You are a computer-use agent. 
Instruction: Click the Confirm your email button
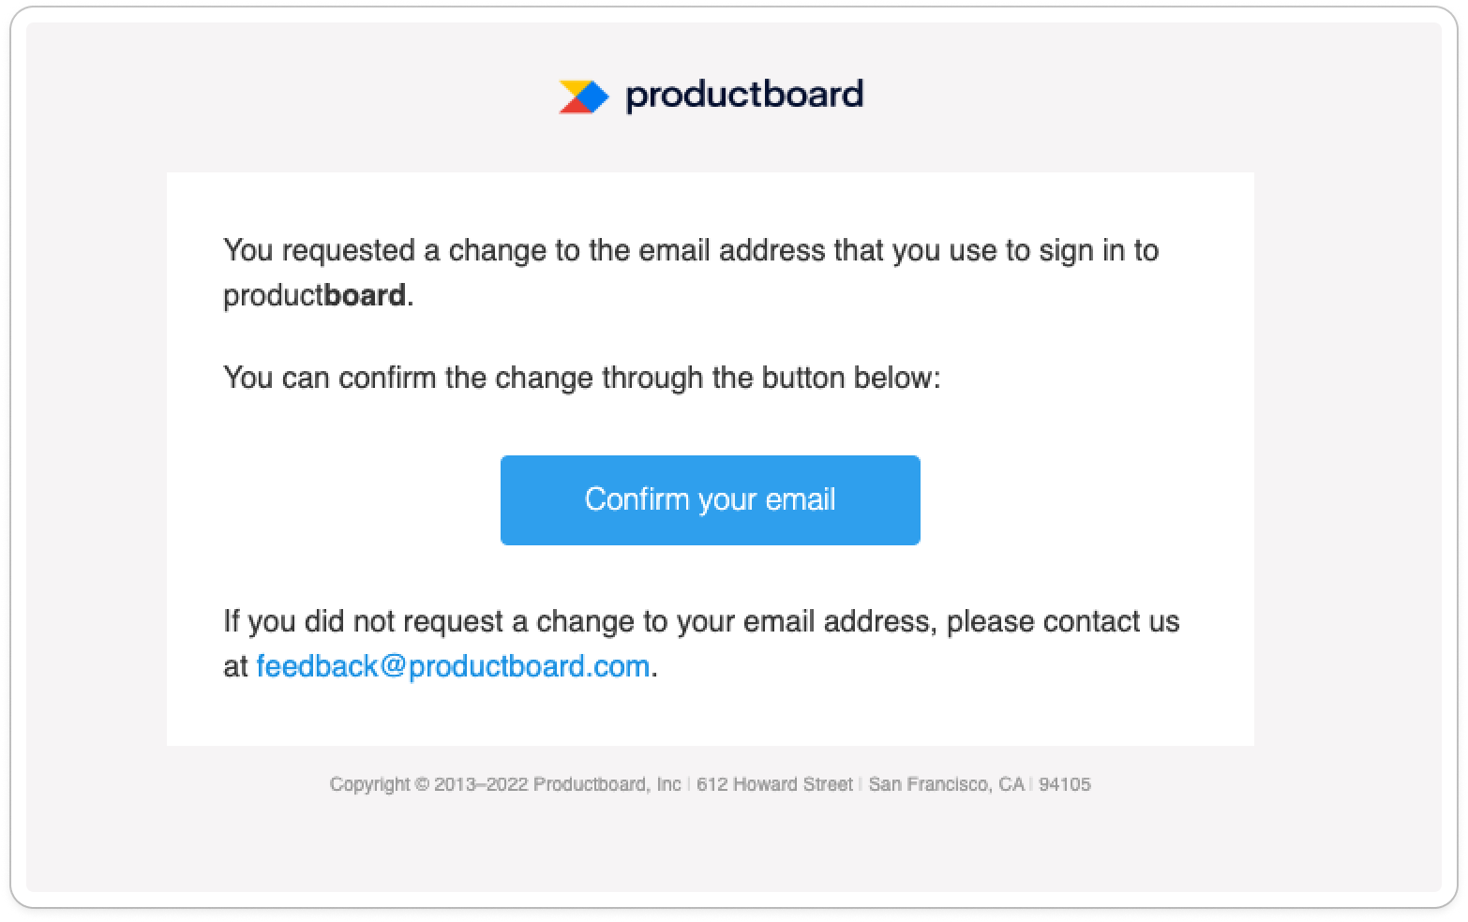[710, 499]
